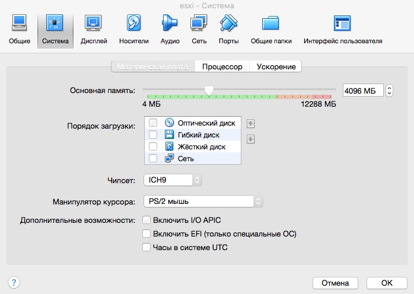The height and width of the screenshot is (294, 414).
Task: Open the Дисплей settings section
Action: point(94,30)
